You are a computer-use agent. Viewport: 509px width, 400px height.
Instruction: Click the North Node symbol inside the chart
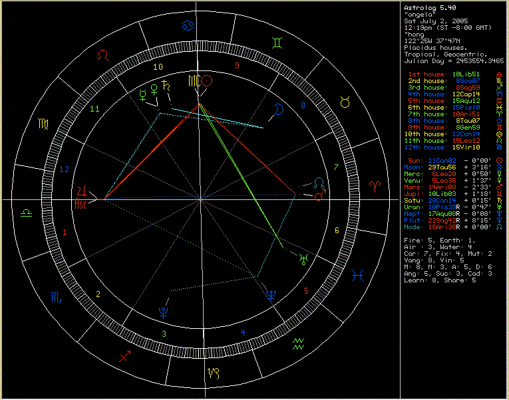tap(319, 183)
